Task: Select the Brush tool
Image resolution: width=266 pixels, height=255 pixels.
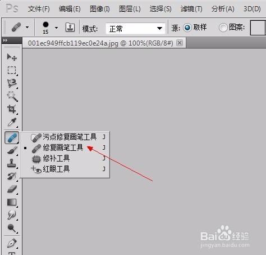Action: tap(12, 150)
